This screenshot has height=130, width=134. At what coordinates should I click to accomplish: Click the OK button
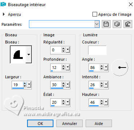[x=40, y=124]
